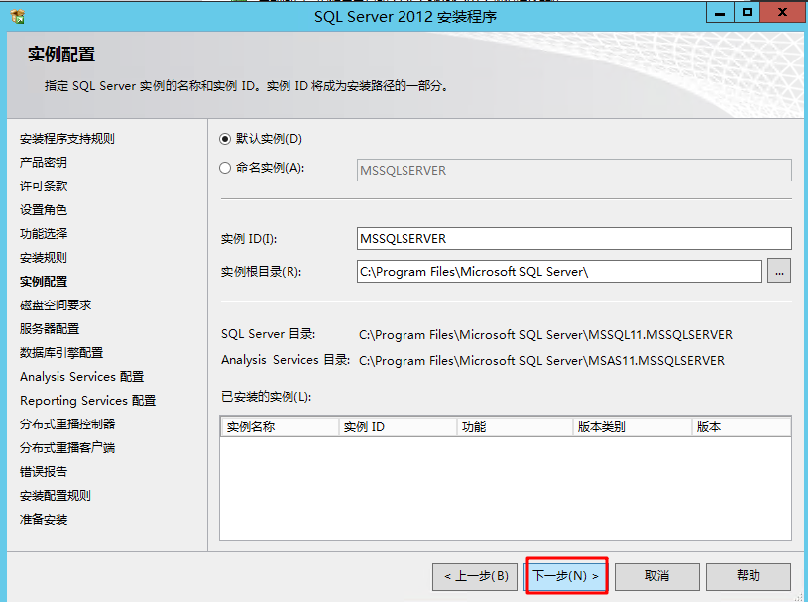This screenshot has height=602, width=808.
Task: Select the 错误报告 step
Action: point(44,471)
